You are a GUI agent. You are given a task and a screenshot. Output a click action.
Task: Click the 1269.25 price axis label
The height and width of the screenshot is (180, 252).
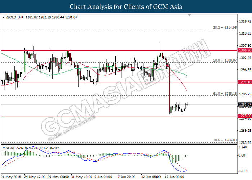click(245, 130)
